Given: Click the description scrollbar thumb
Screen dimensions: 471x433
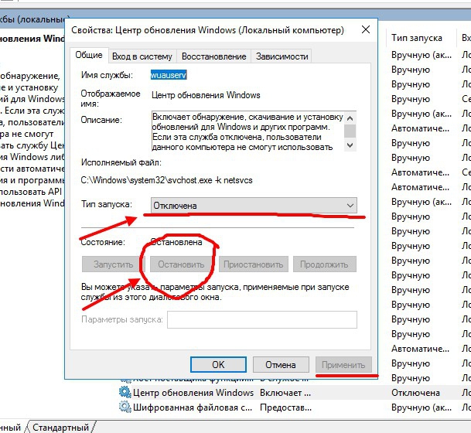Looking at the screenshot, I should (x=350, y=131).
